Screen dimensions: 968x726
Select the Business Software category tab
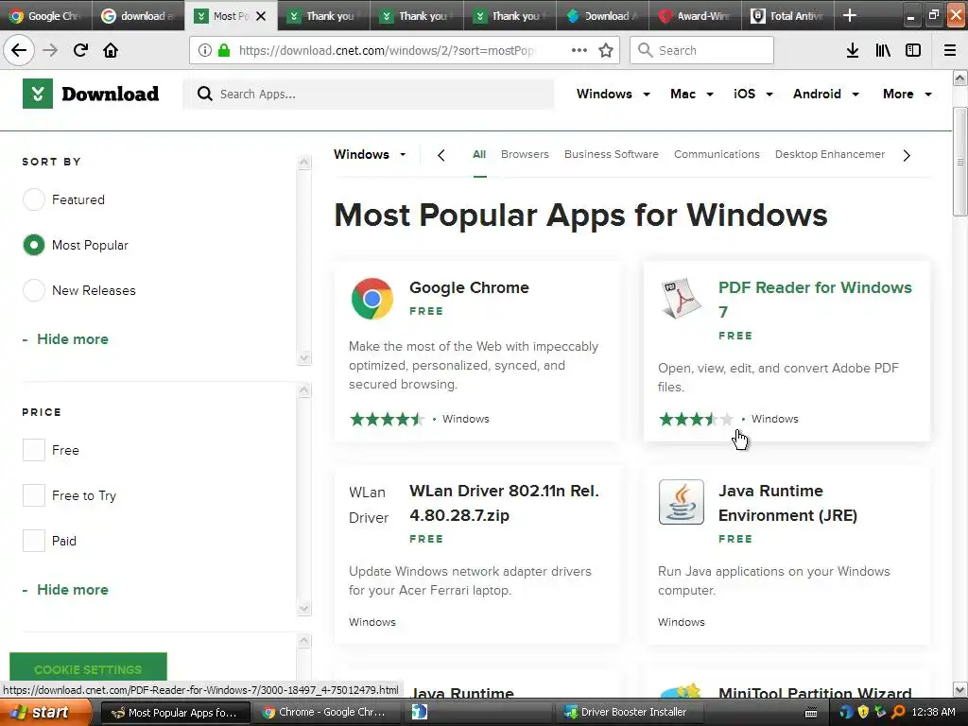612,154
